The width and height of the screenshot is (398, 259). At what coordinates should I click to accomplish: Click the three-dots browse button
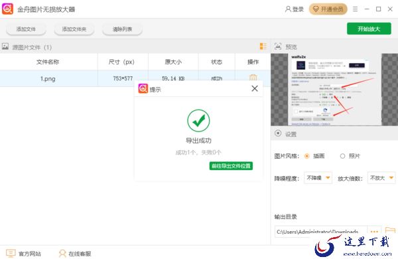click(x=374, y=231)
